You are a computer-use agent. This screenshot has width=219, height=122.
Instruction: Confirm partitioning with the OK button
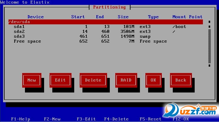point(153,80)
